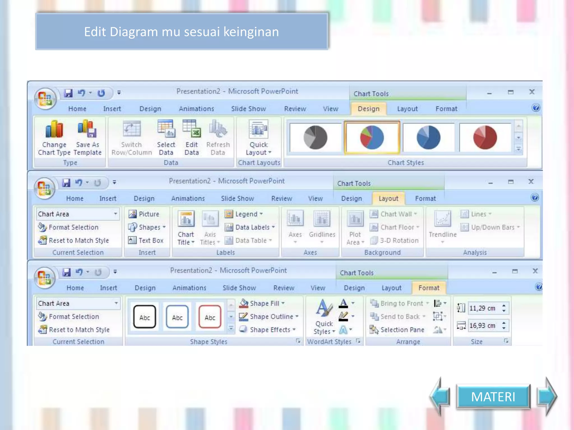Open the Shape Fill dropdown
Image resolution: width=574 pixels, height=430 pixels.
pyautogui.click(x=262, y=303)
